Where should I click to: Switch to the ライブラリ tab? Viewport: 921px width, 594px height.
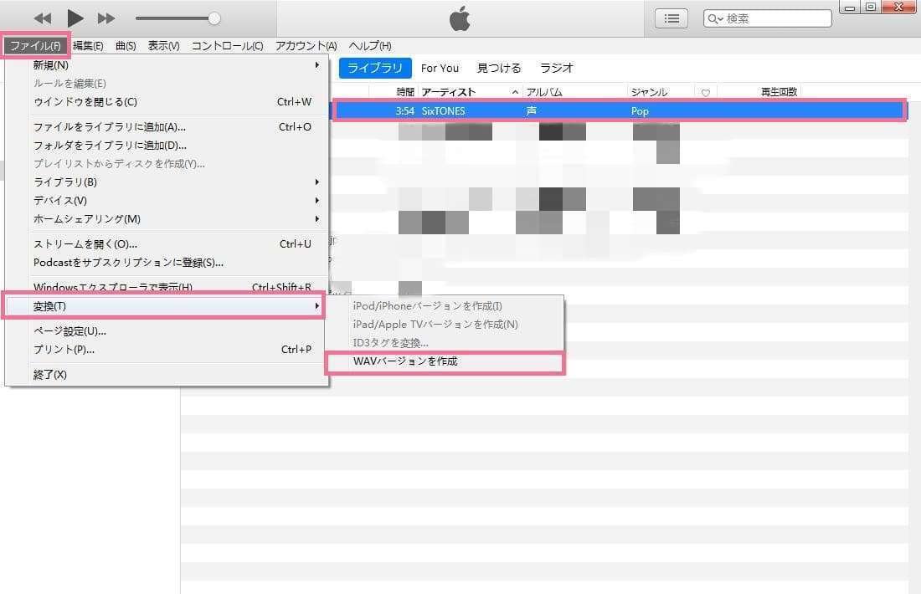(375, 68)
